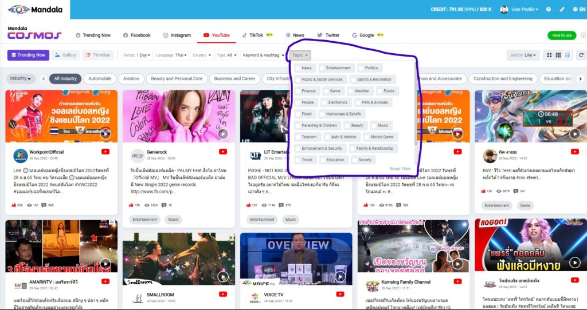The width and height of the screenshot is (587, 310).
Task: Open the Country dropdown
Action: click(201, 55)
